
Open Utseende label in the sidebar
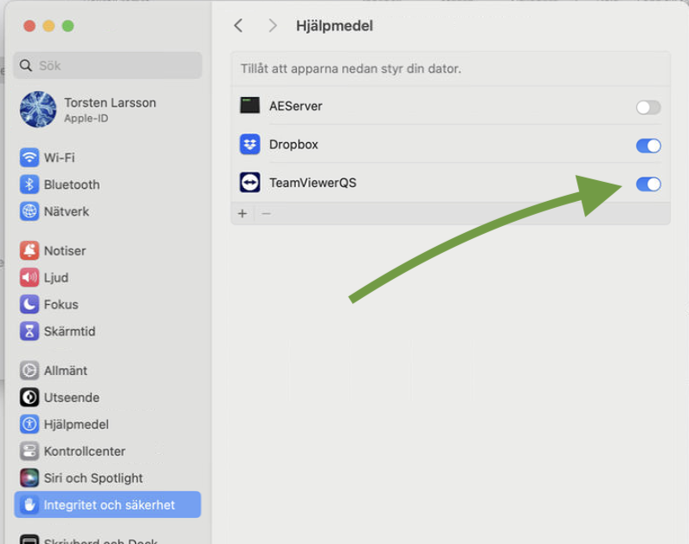pos(72,398)
